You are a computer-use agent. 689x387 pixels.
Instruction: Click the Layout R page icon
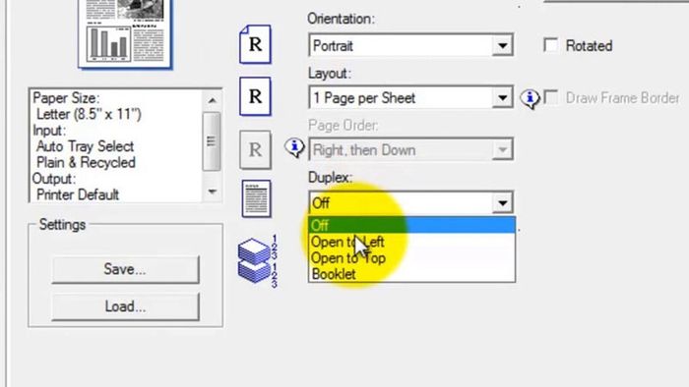[x=255, y=96]
